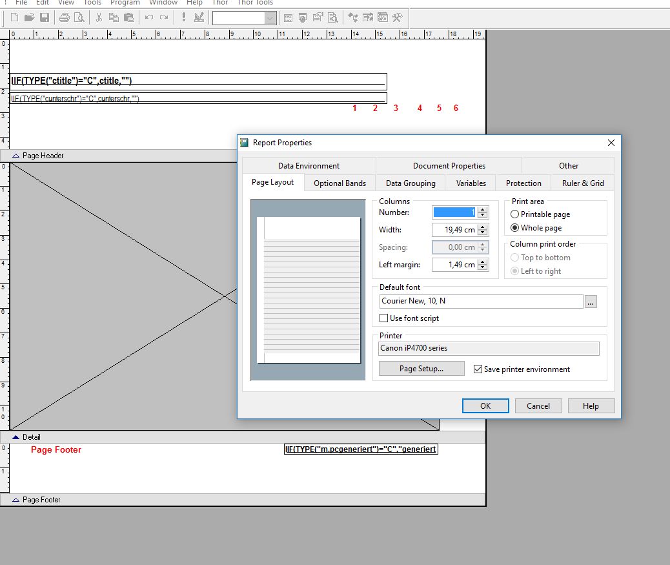This screenshot has width=670, height=565.
Task: Open the Ruler & Grid tab
Action: coord(582,183)
